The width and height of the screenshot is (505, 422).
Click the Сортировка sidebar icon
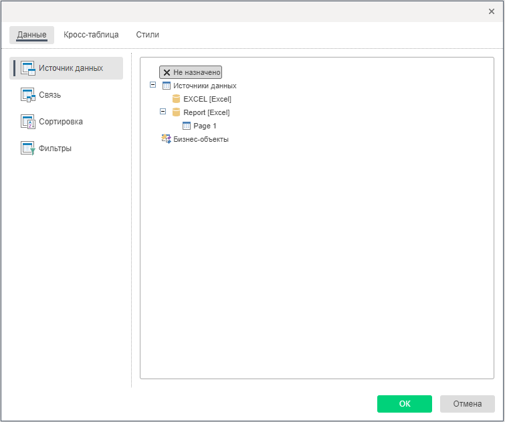(x=28, y=122)
